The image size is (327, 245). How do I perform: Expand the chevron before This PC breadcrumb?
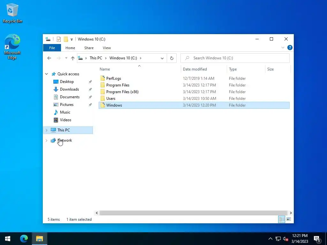tap(86, 58)
